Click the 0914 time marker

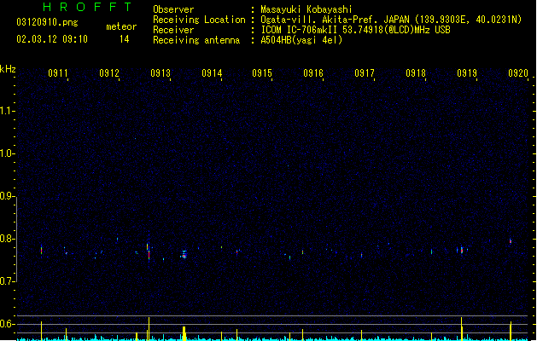tap(212, 73)
